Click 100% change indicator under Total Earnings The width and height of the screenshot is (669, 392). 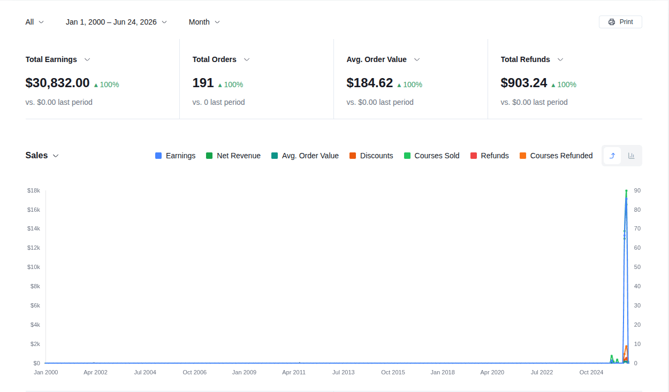pyautogui.click(x=107, y=84)
